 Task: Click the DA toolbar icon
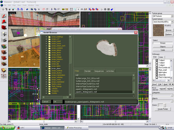point(97,9)
